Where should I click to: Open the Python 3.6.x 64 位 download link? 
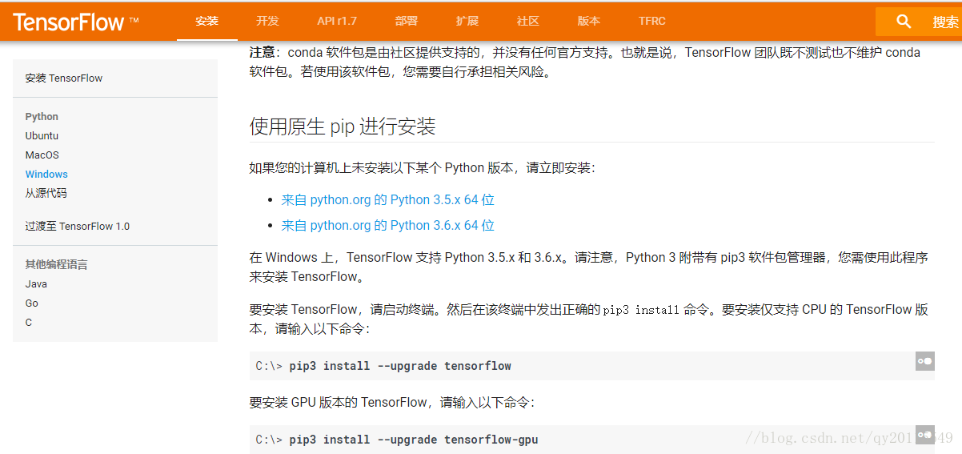(388, 226)
